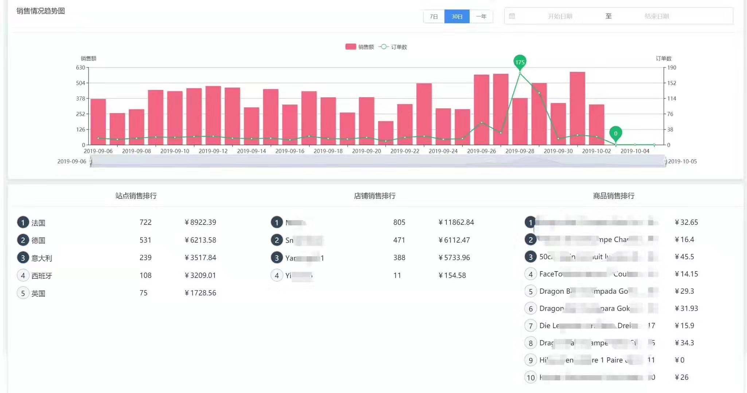Click product rank 9 badge with ¥0
The height and width of the screenshot is (393, 747).
pos(531,360)
